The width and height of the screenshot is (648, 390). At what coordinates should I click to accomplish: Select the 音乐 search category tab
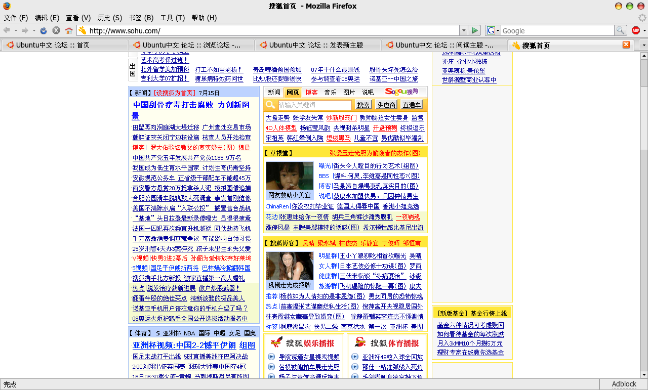tap(330, 92)
